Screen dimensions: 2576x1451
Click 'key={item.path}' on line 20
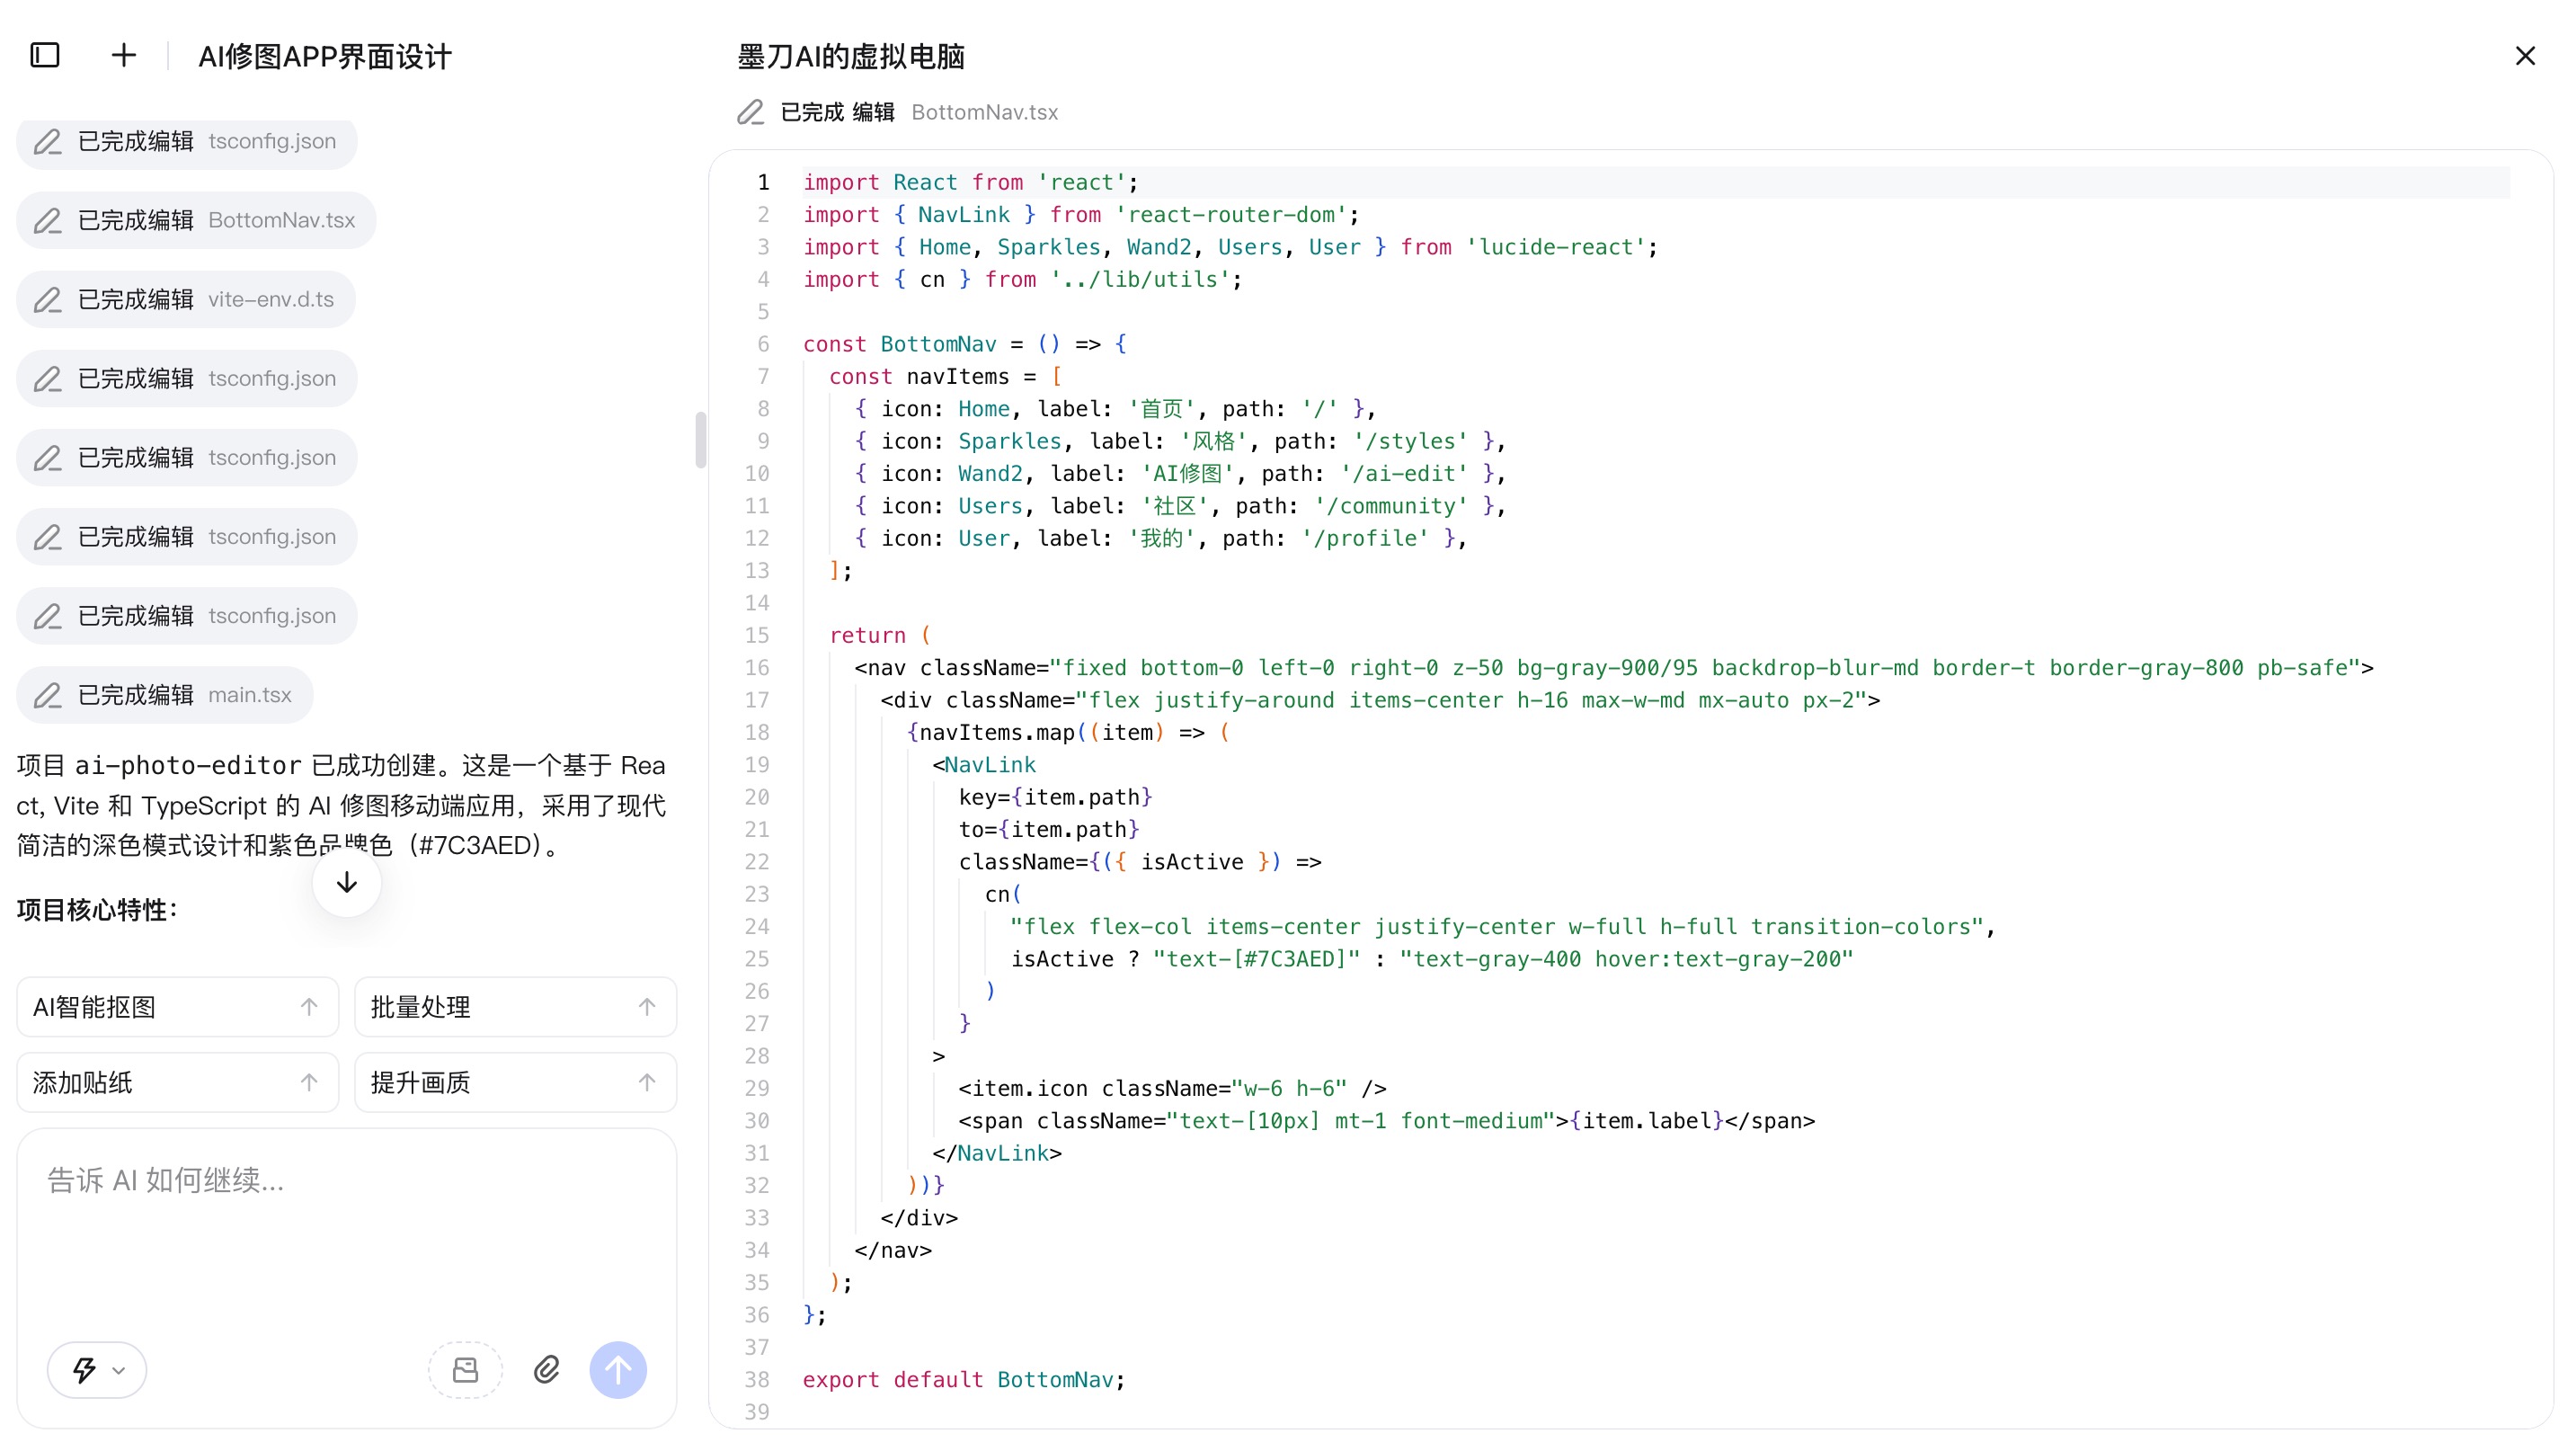(x=1055, y=797)
